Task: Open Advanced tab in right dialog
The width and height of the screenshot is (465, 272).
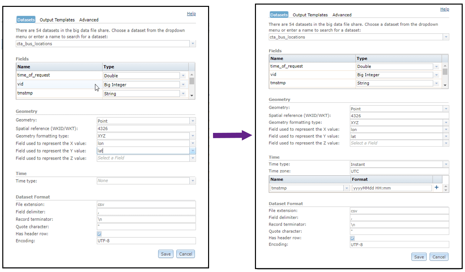Action: point(342,15)
